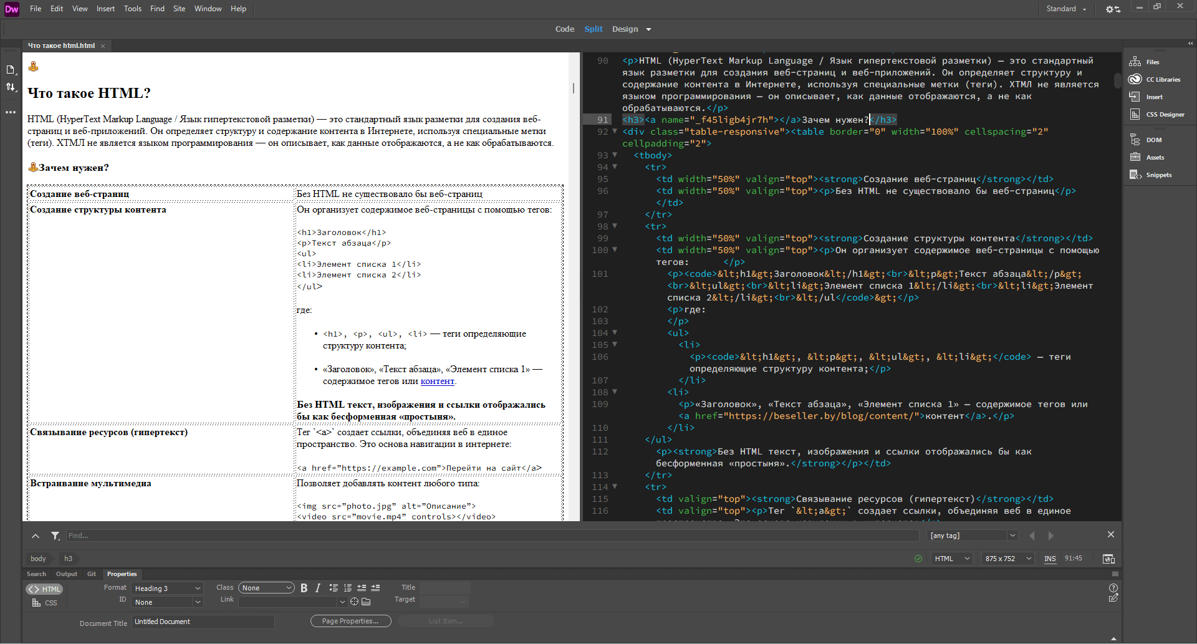Go to previous Find result arrow

click(x=1032, y=536)
